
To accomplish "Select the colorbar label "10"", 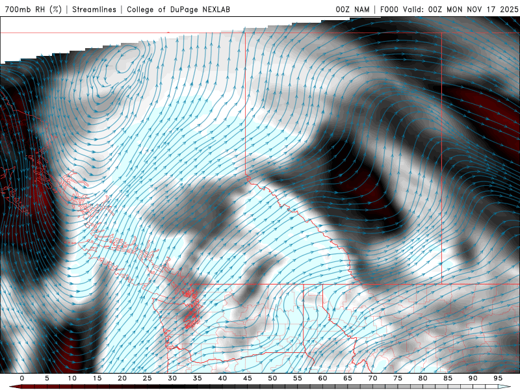I will click(x=72, y=378).
